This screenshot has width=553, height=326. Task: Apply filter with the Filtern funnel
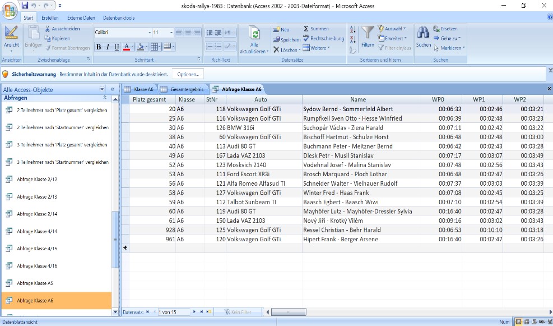pyautogui.click(x=367, y=36)
